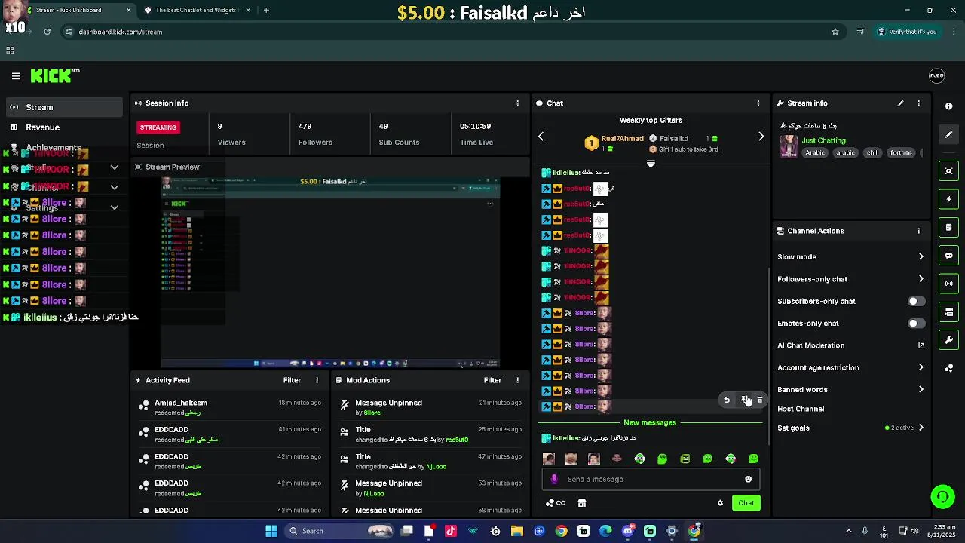Viewport: 965px width, 543px height.
Task: Click the chill stream tag
Action: click(x=872, y=153)
